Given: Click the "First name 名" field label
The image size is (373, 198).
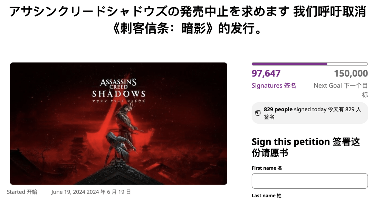Looking at the screenshot, I should [x=267, y=168].
